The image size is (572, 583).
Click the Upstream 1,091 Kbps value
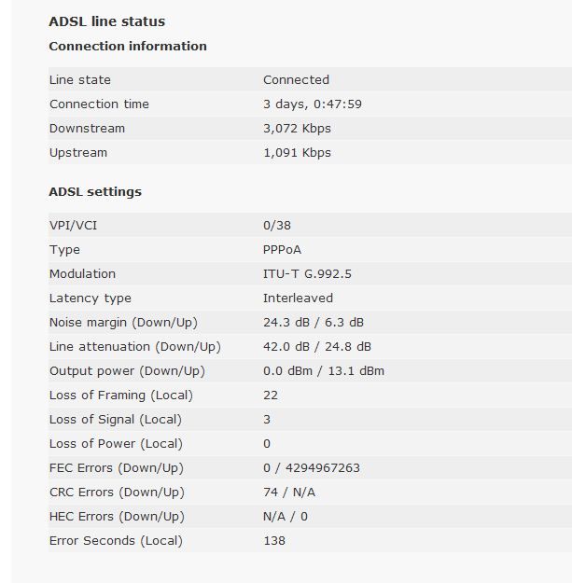tap(297, 153)
